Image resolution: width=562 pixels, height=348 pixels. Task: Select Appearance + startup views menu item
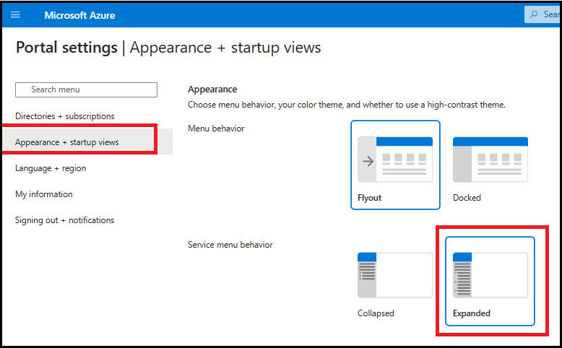[87, 142]
